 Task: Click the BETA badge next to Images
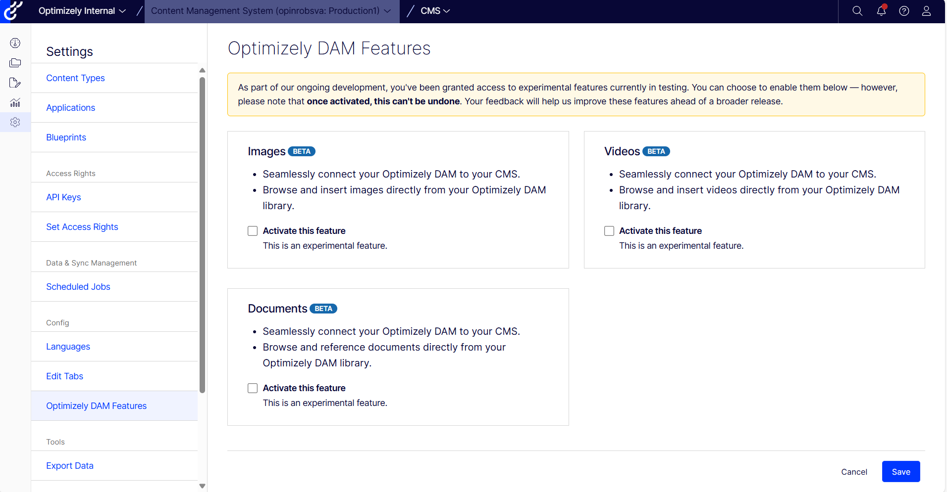[x=302, y=151]
